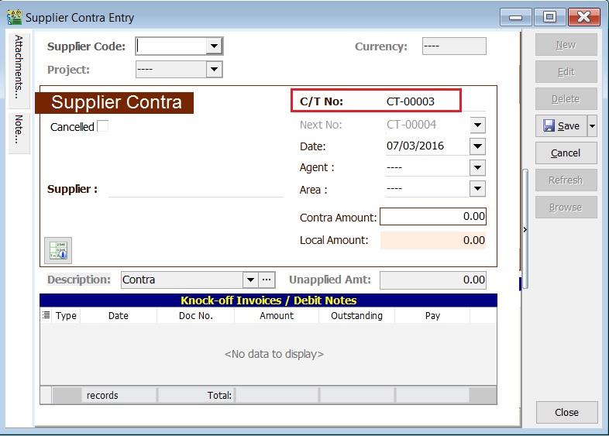Expand the Area dropdown
This screenshot has height=436, width=609.
pos(477,189)
